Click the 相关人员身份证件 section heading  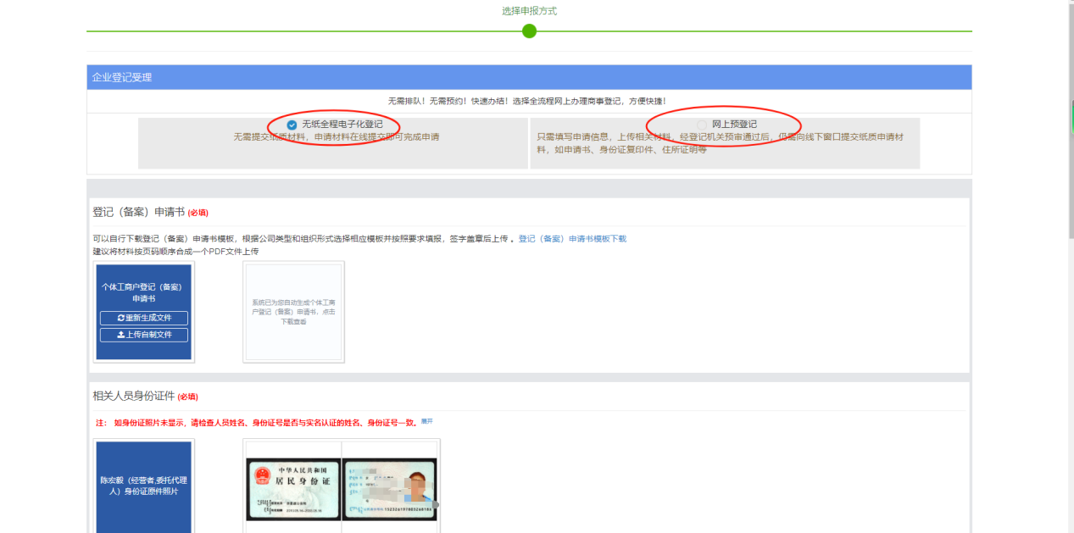point(133,396)
